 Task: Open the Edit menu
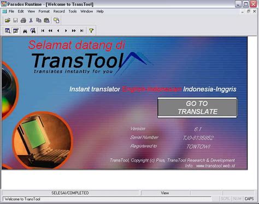[21, 11]
